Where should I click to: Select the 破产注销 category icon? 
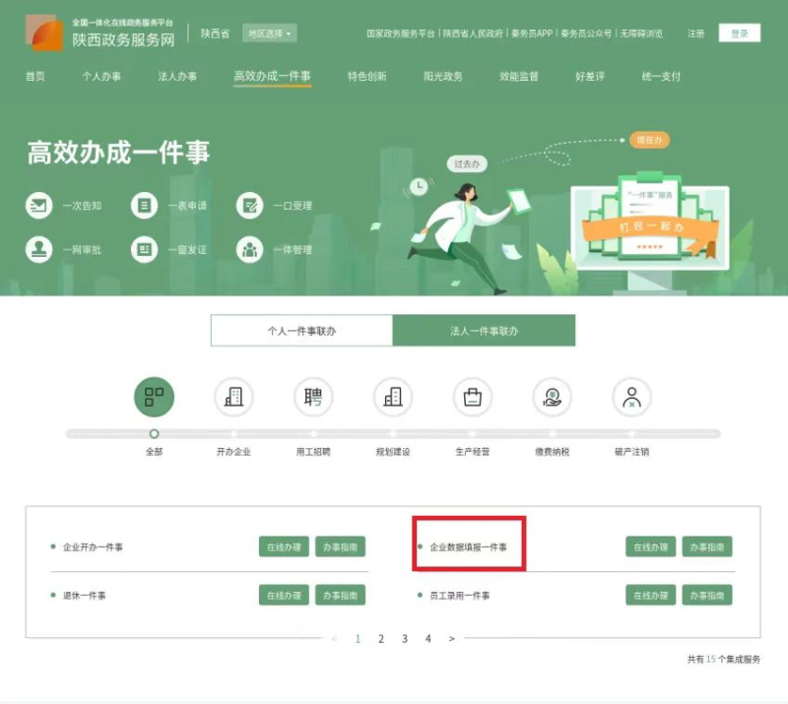click(x=631, y=399)
